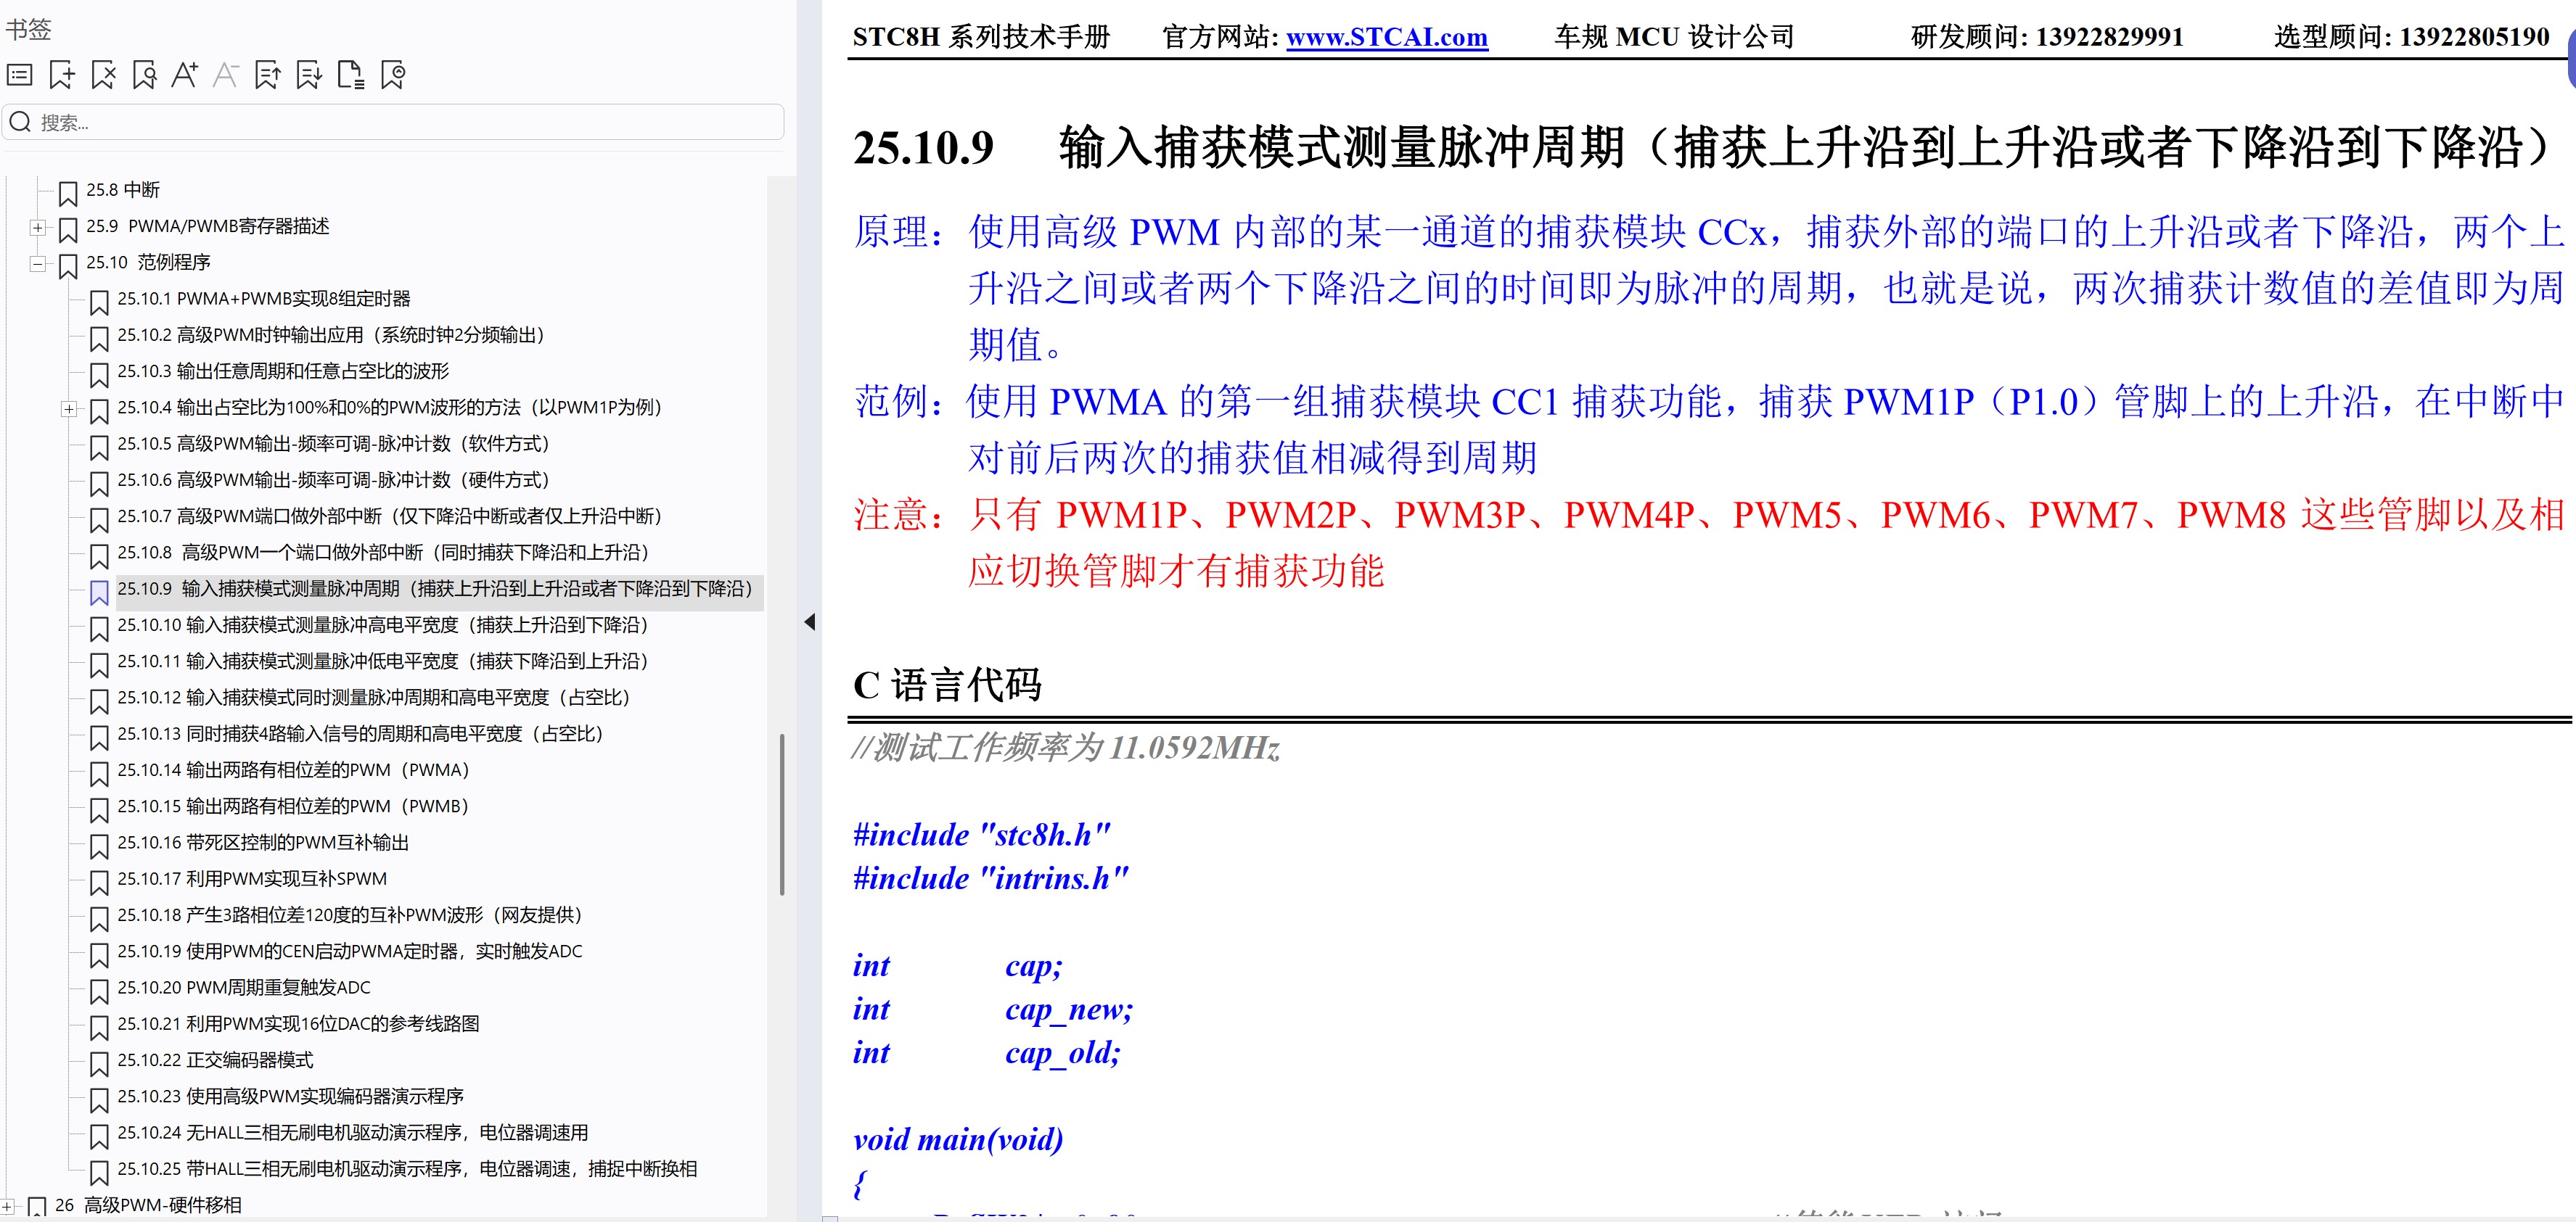Expand the 25.9 PWMA/PWMB寄存器描述 node
Viewport: 2576px width, 1222px height.
click(38, 227)
